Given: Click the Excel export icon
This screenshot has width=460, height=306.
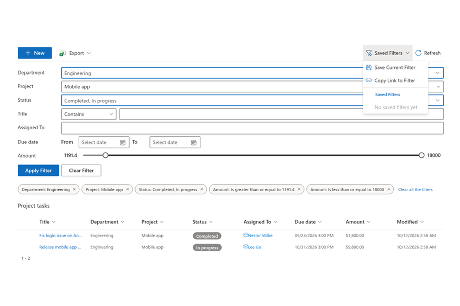Looking at the screenshot, I should click(62, 53).
